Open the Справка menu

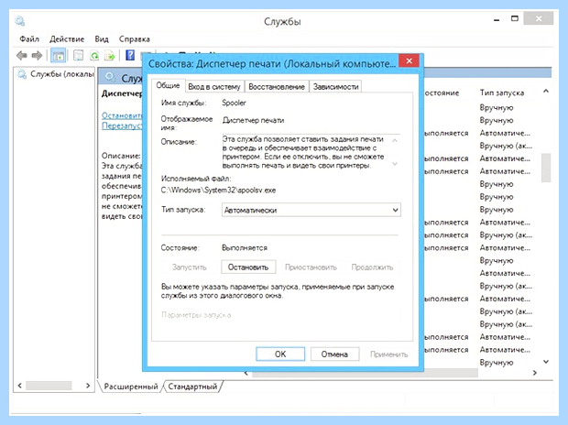135,38
